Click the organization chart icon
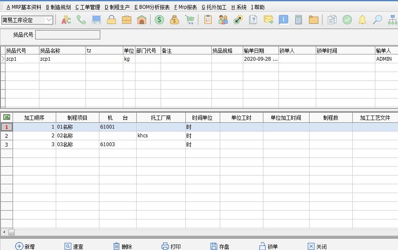This screenshot has width=398, height=250. pyautogui.click(x=393, y=20)
